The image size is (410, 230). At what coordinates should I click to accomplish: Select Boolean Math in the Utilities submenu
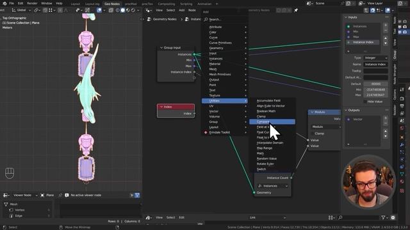tap(272, 111)
